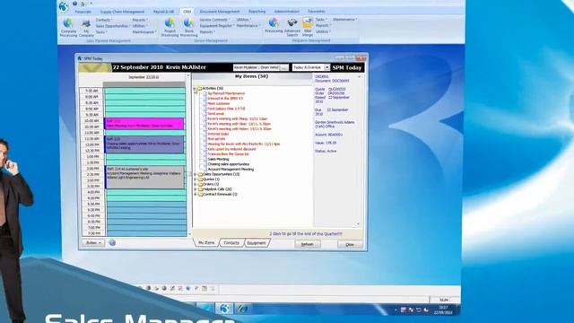This screenshot has height=323, width=574.
Task: Switch to Supply Chain Management tab
Action: [x=122, y=12]
